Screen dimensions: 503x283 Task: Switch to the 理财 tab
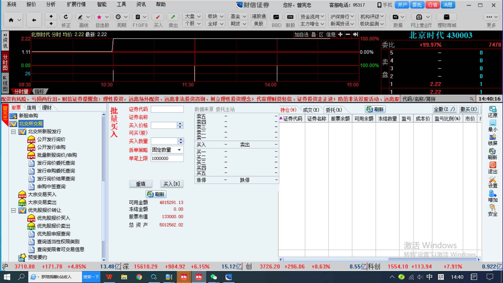point(47,108)
